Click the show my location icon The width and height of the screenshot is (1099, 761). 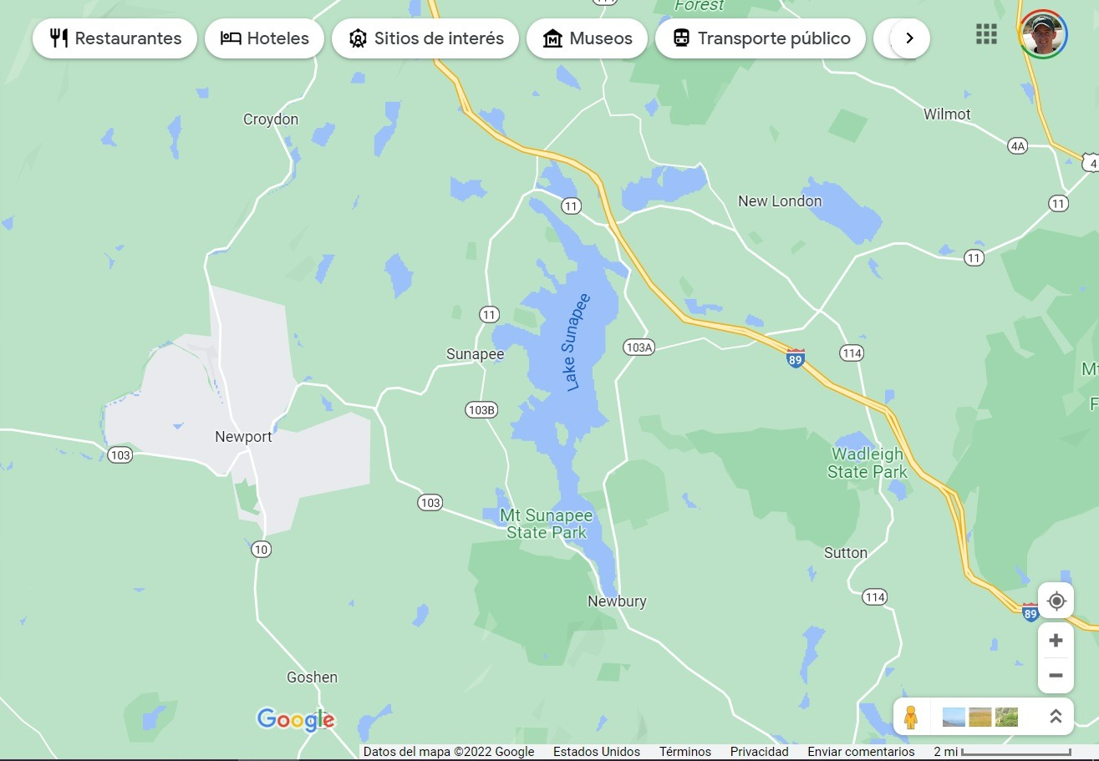pos(1056,601)
